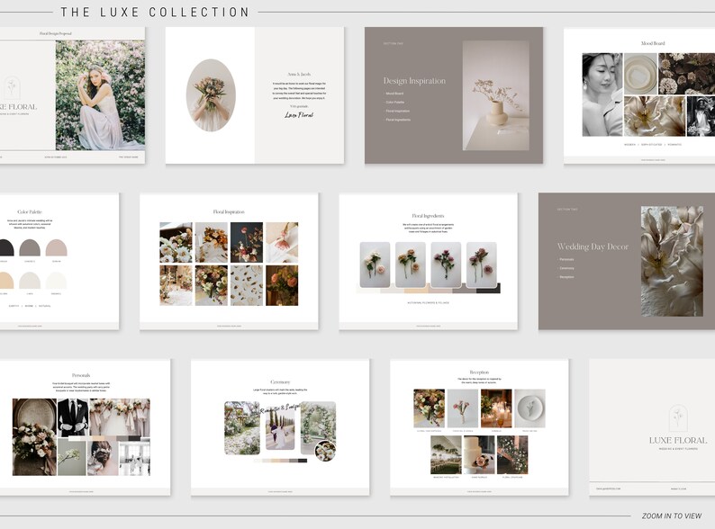Select white plate photo on Reception slide
Viewport: 715px width, 529px height.
529,408
